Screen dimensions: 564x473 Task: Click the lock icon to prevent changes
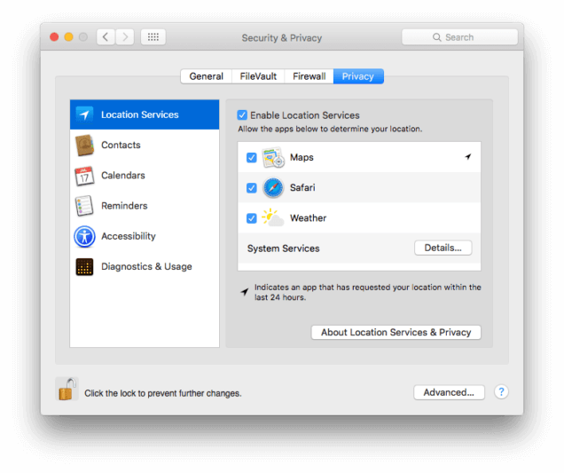[x=67, y=389]
